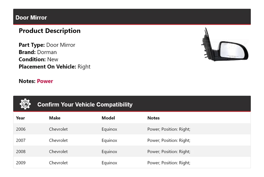This screenshot has width=264, height=177.
Task: Click the Notes column header
Action: [x=153, y=118]
